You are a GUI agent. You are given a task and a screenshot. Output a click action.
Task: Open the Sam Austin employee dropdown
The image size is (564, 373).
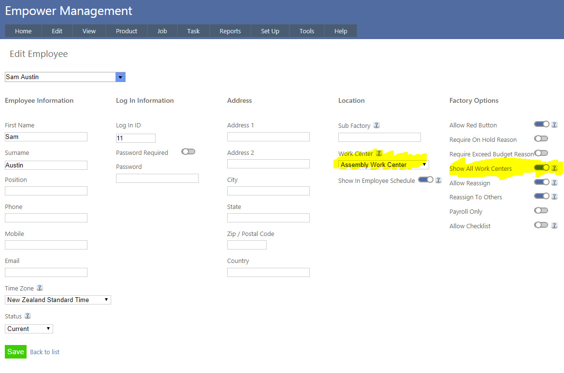(x=120, y=77)
